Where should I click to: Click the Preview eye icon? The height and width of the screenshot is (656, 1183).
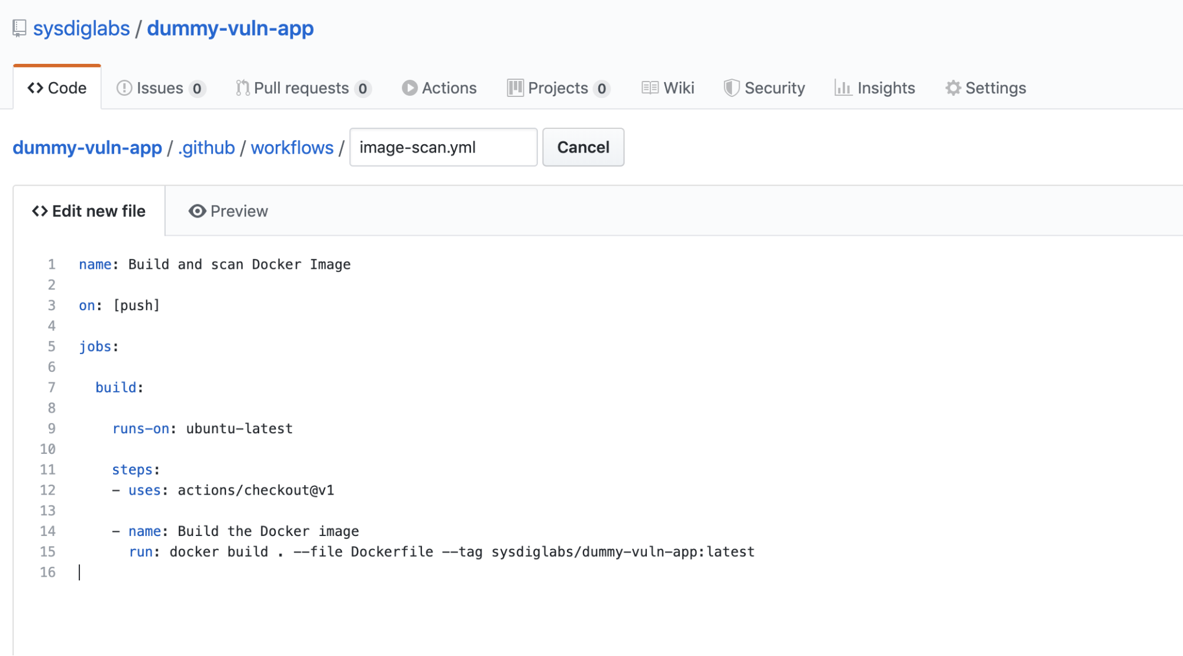click(197, 211)
